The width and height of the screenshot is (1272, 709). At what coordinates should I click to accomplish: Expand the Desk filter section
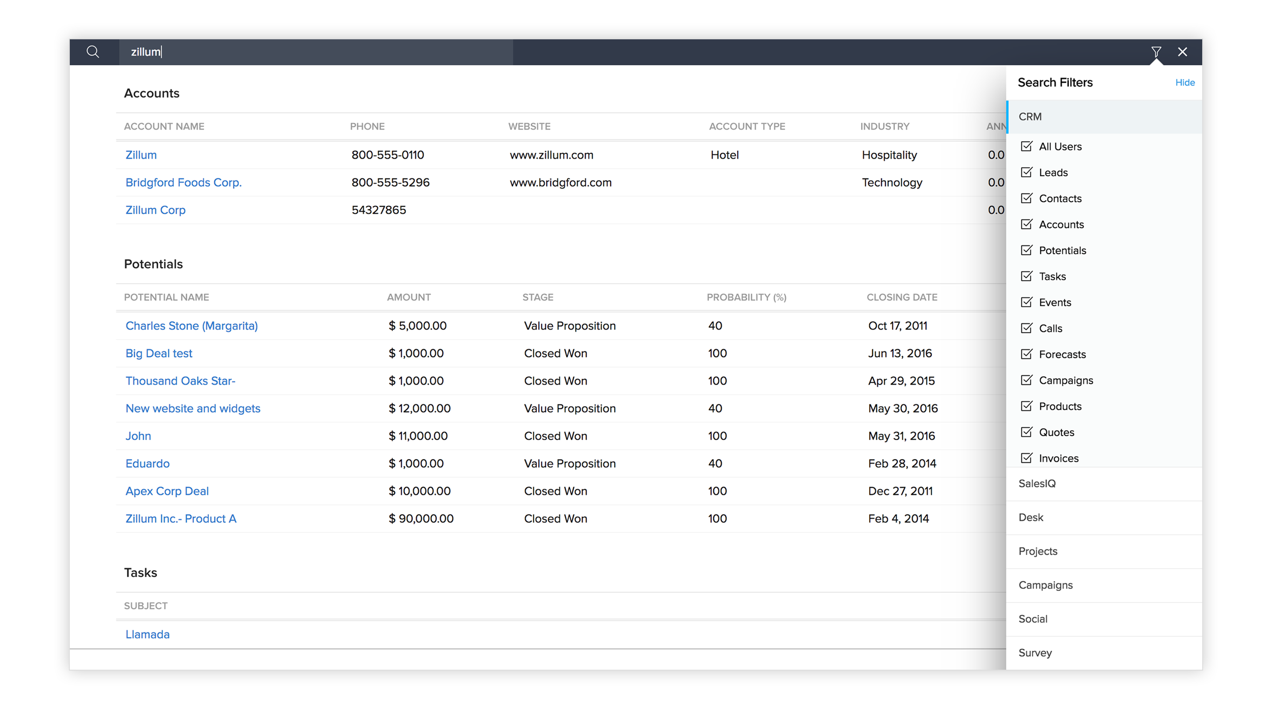[1031, 517]
